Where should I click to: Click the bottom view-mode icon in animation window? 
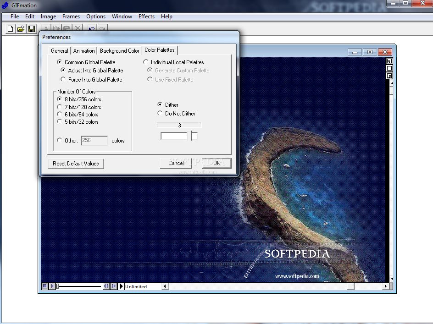[389, 75]
